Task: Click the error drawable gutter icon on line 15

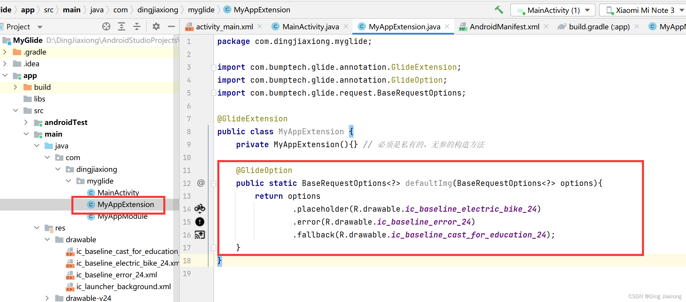Action: (x=200, y=222)
